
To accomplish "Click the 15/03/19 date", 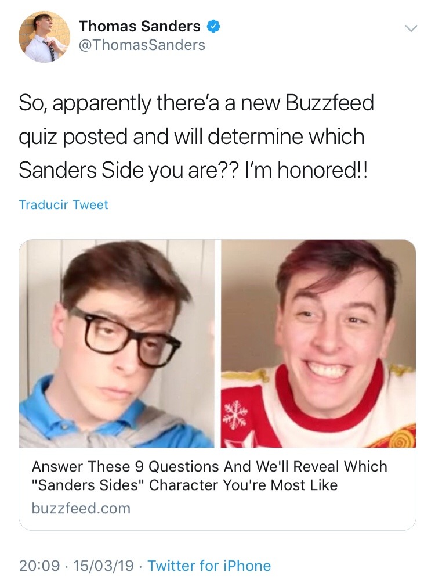I will (x=103, y=566).
